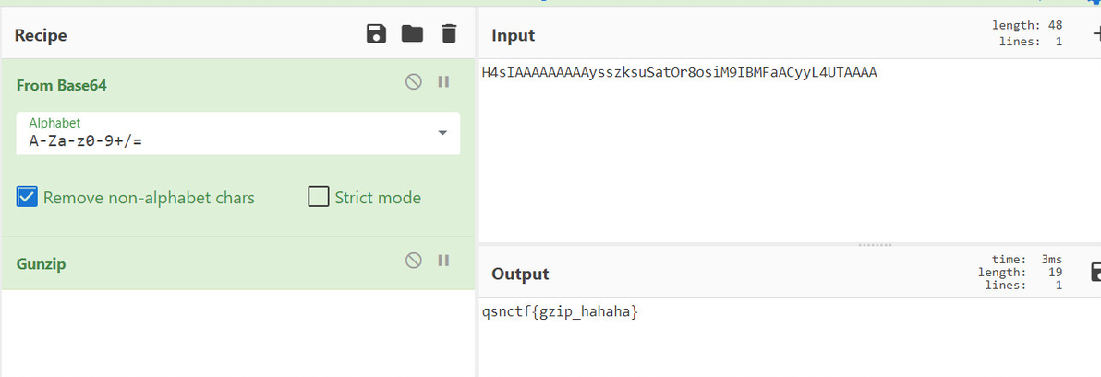This screenshot has width=1101, height=377.
Task: Click the Output panel heading
Action: [520, 274]
